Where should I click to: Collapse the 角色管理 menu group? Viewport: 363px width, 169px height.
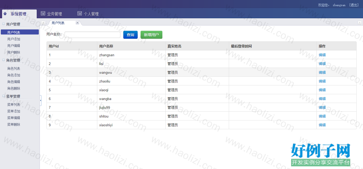click(x=3, y=60)
